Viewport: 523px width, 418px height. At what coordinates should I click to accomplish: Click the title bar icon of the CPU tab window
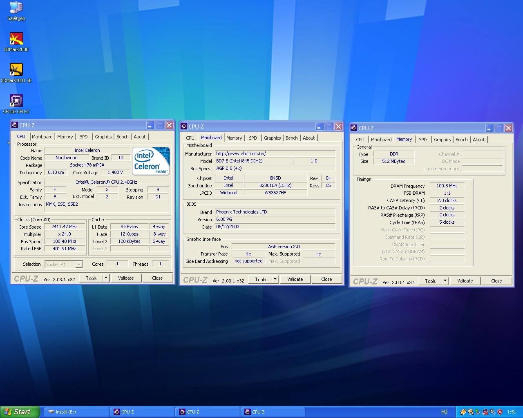[x=15, y=125]
